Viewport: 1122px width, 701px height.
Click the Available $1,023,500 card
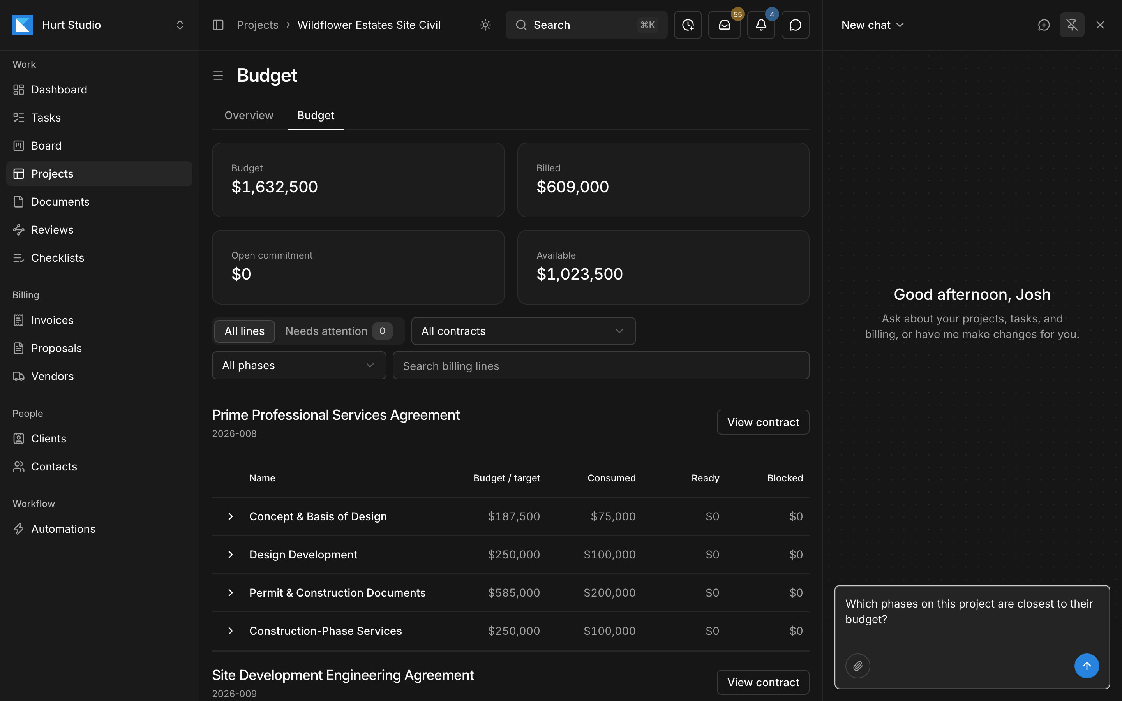(663, 267)
